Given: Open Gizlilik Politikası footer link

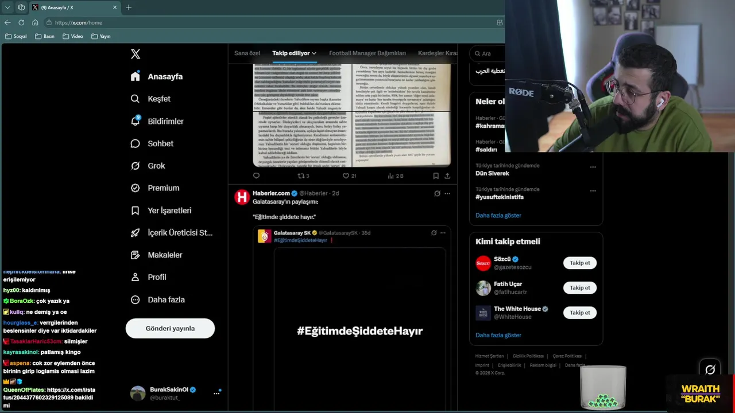Looking at the screenshot, I should (x=528, y=356).
